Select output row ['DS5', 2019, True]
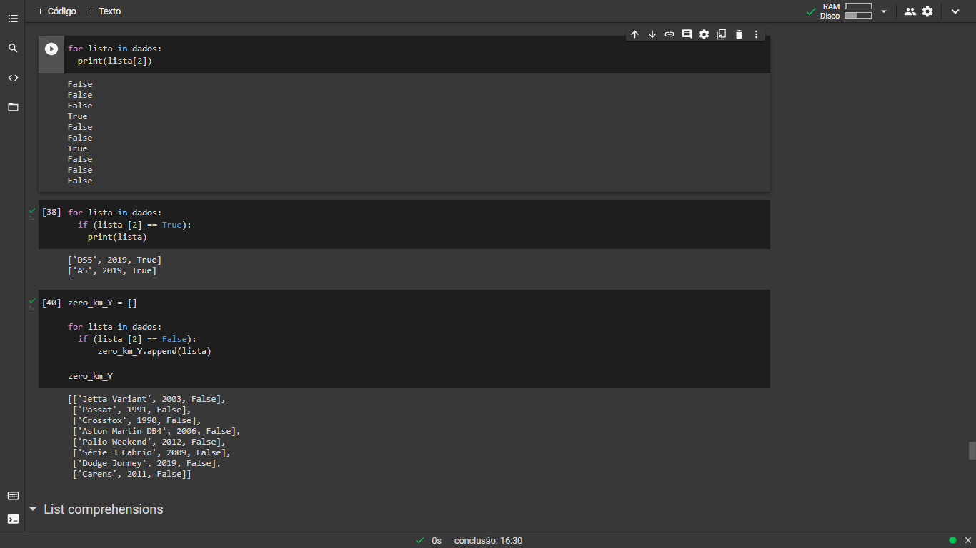 (115, 260)
